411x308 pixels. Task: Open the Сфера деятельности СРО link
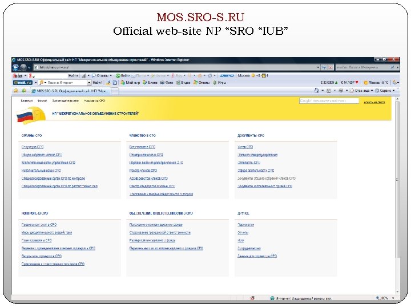tap(256, 171)
